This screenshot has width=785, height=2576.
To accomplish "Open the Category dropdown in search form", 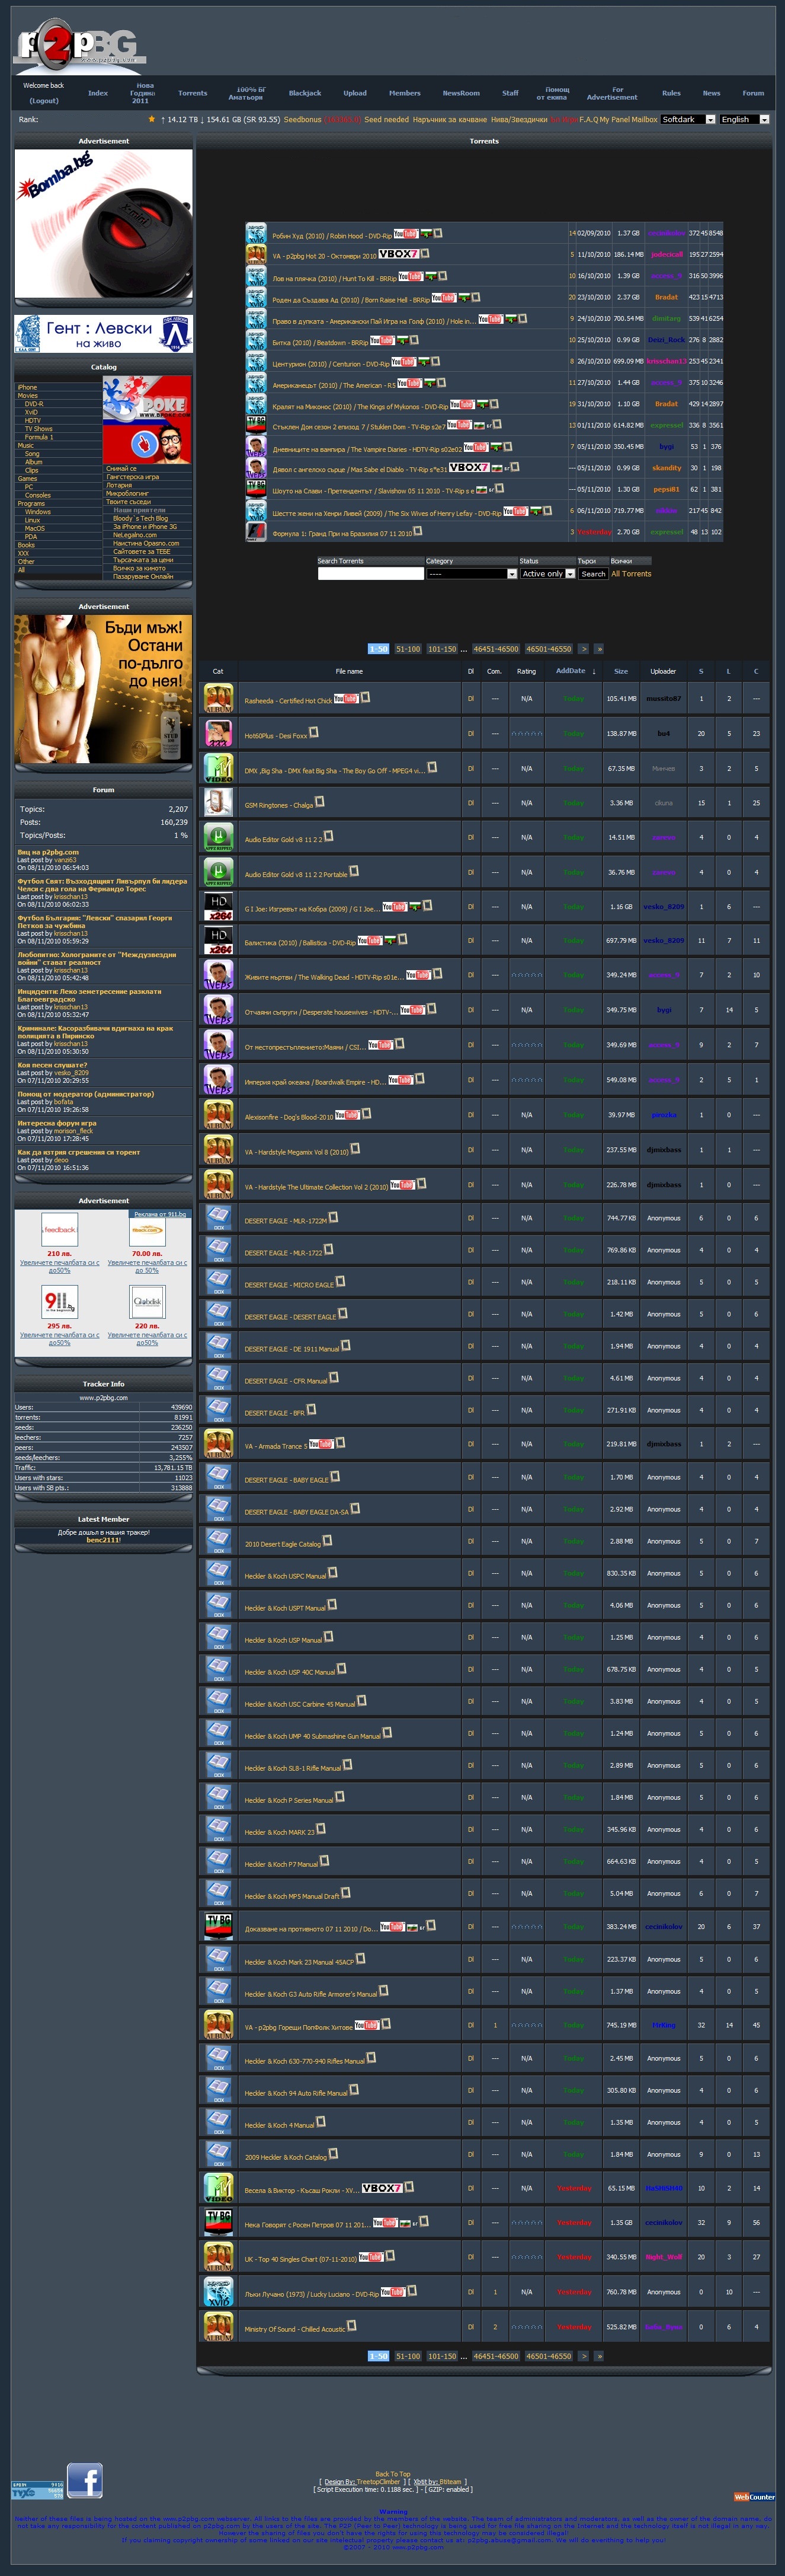I will (x=472, y=574).
